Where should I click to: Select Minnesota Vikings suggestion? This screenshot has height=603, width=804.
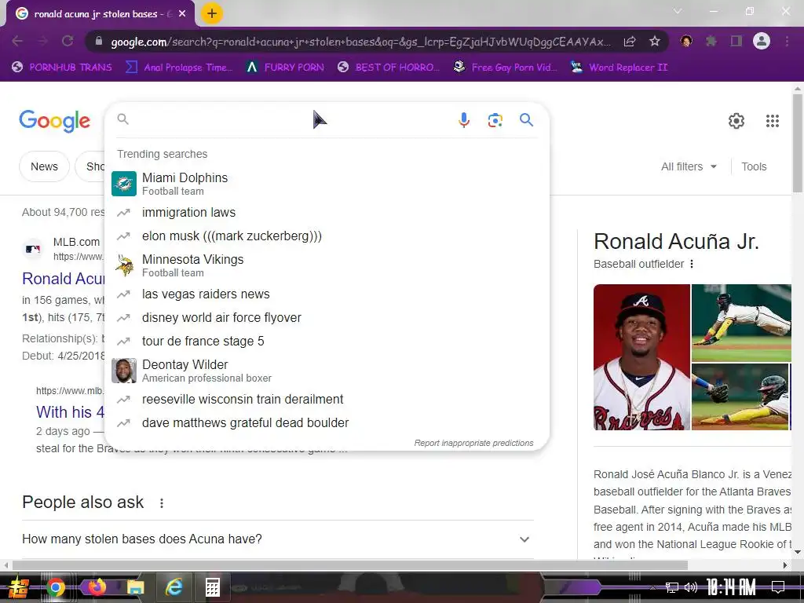[327, 265]
